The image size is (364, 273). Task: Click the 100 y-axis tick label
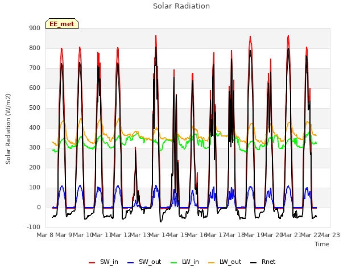[35, 188]
